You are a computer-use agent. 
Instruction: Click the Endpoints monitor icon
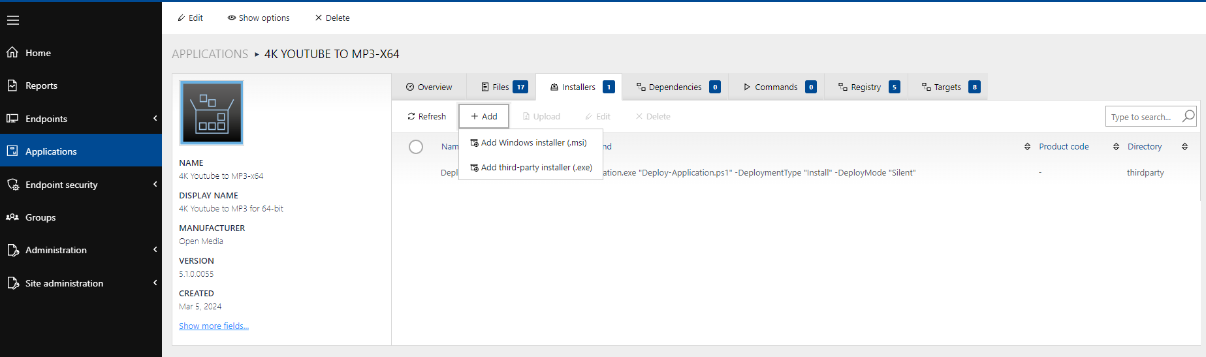point(12,118)
